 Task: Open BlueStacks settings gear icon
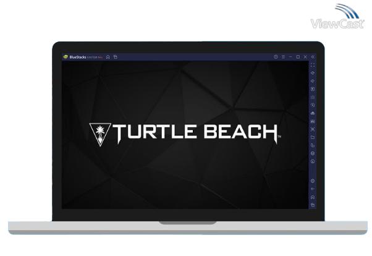click(x=313, y=181)
